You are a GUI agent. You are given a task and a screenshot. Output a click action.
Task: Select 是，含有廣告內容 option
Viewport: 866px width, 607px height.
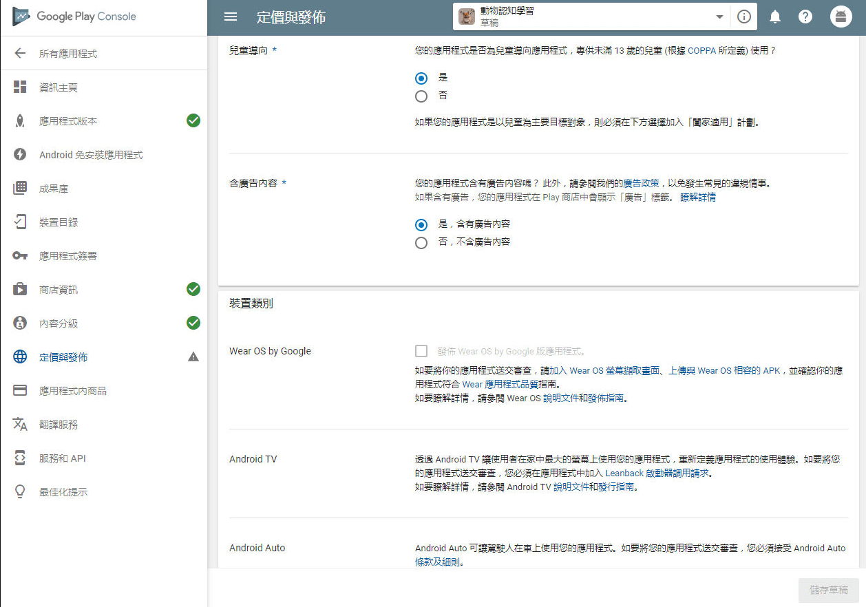tap(421, 225)
